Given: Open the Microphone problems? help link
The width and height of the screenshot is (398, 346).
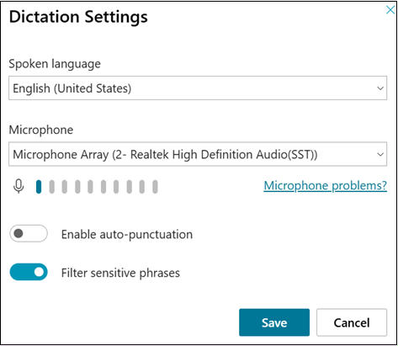Looking at the screenshot, I should [x=326, y=186].
